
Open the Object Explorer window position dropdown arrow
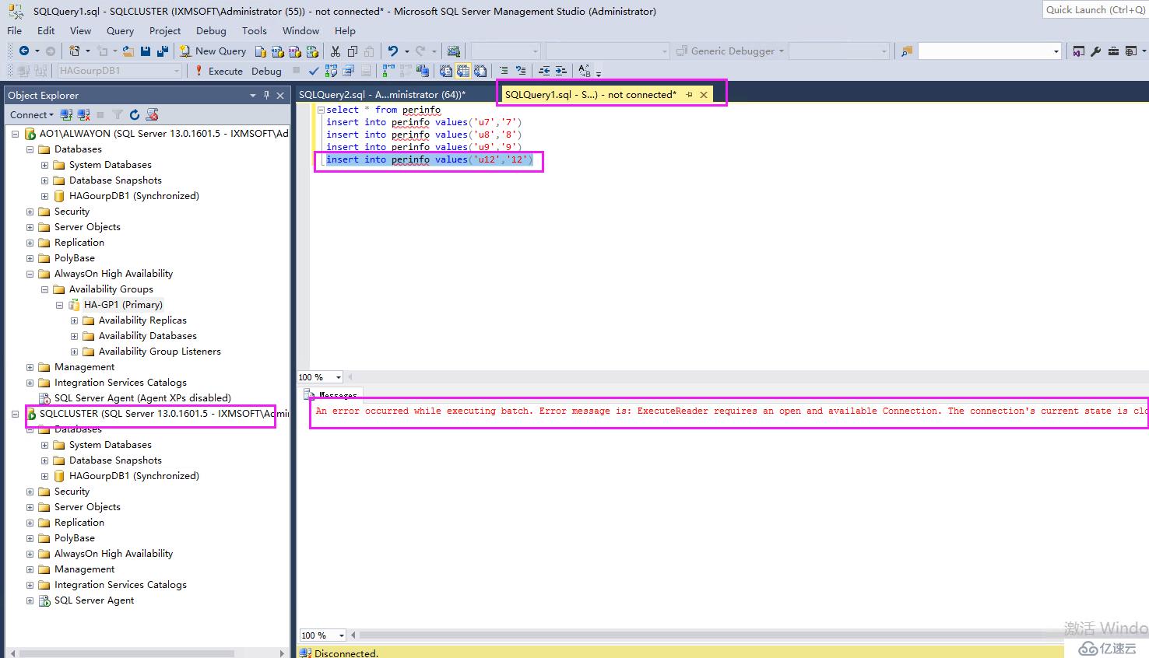(x=253, y=95)
